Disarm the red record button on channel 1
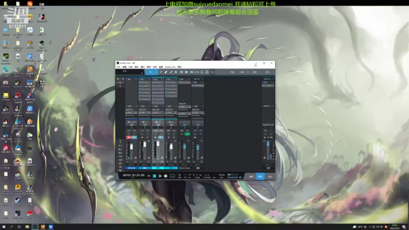This screenshot has width=409, height=230. (x=129, y=137)
